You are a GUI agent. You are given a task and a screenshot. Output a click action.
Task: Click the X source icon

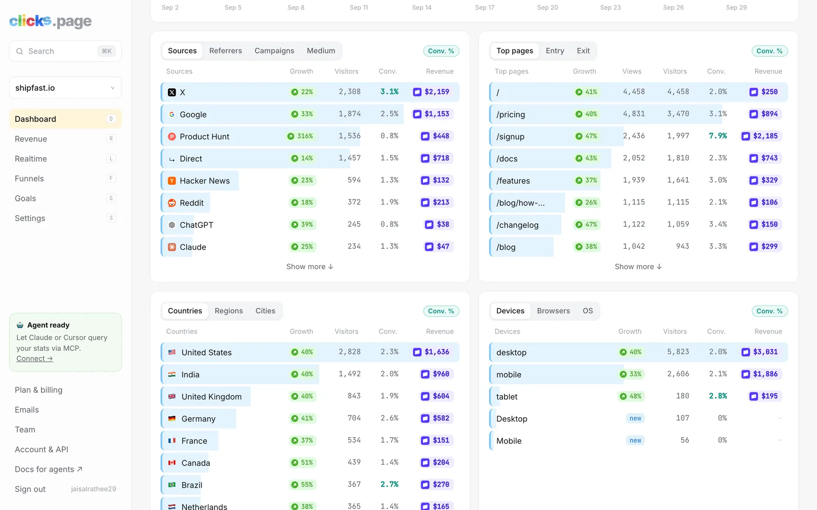coord(172,92)
